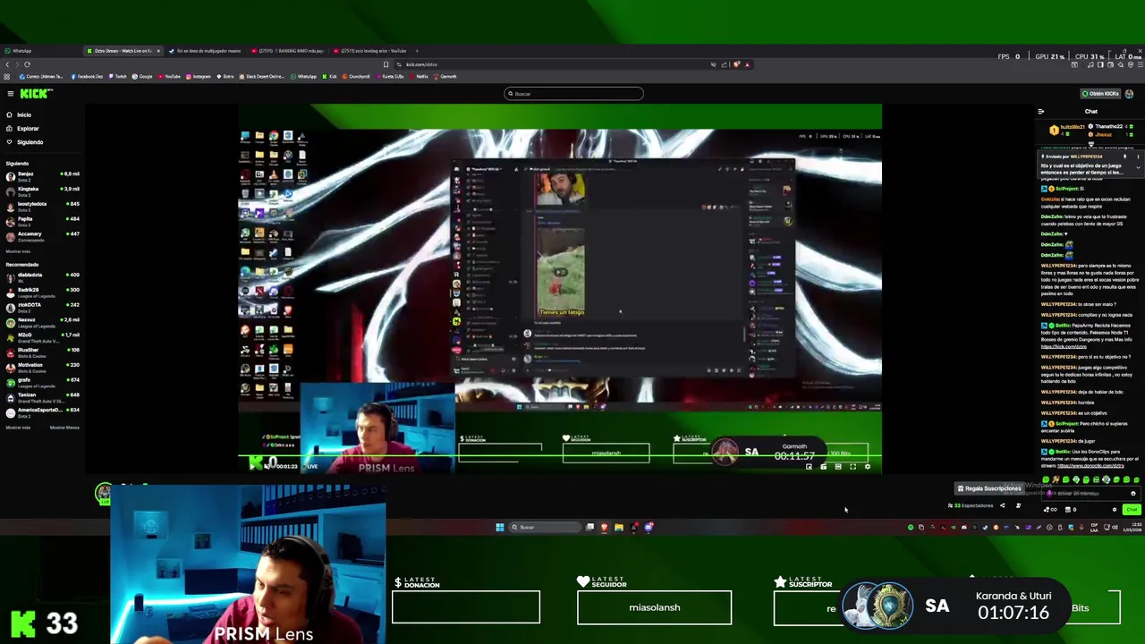Open the Crunchyroll bookmark
The height and width of the screenshot is (644, 1145).
tap(357, 77)
